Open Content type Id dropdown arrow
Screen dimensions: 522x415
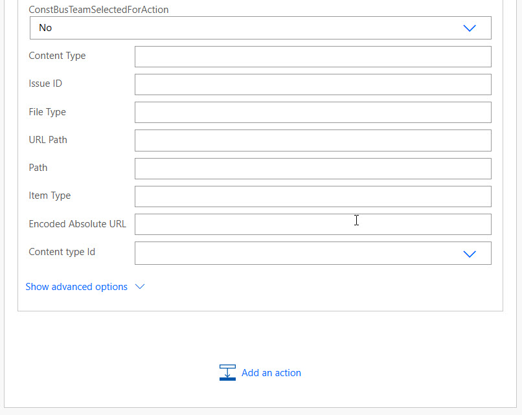click(x=470, y=254)
